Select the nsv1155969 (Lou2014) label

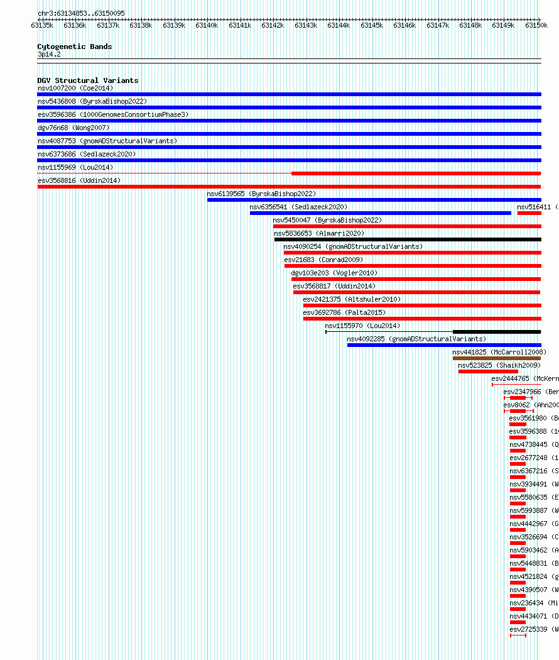pyautogui.click(x=75, y=167)
